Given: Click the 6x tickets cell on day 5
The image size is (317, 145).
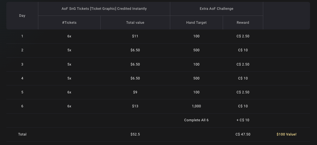Looking at the screenshot, I should point(69,92).
